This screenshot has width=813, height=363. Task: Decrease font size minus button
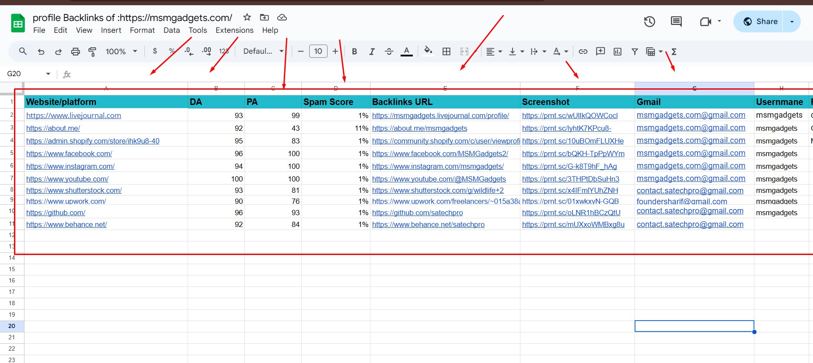point(300,52)
